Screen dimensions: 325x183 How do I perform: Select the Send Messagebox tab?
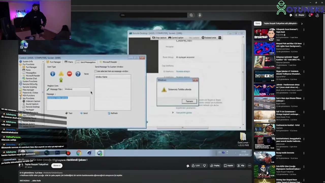pyautogui.click(x=86, y=62)
